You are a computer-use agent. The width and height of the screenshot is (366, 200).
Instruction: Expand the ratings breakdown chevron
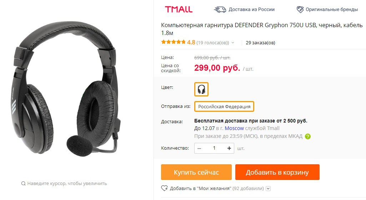pos(233,43)
